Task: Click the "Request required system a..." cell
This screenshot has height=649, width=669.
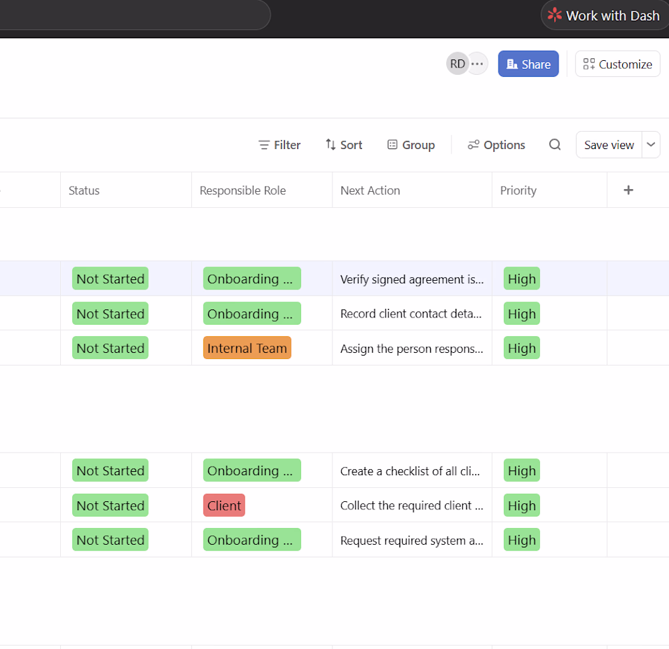Action: coord(411,540)
